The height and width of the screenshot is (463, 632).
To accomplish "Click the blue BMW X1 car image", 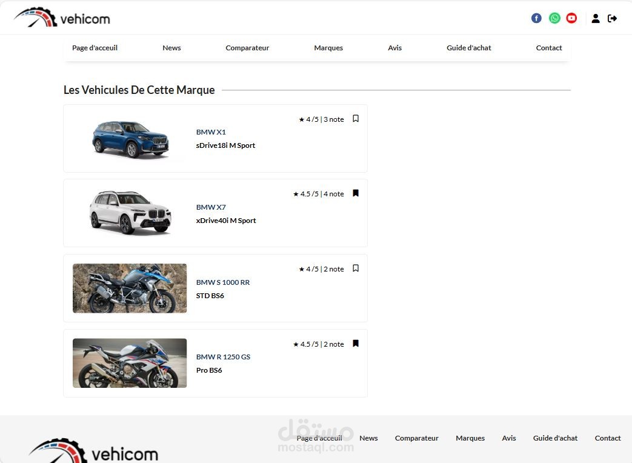I will [131, 139].
